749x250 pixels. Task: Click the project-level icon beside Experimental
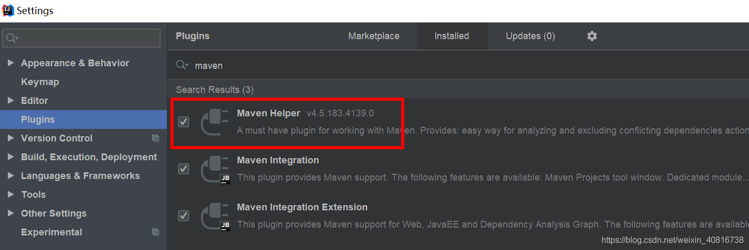click(155, 232)
